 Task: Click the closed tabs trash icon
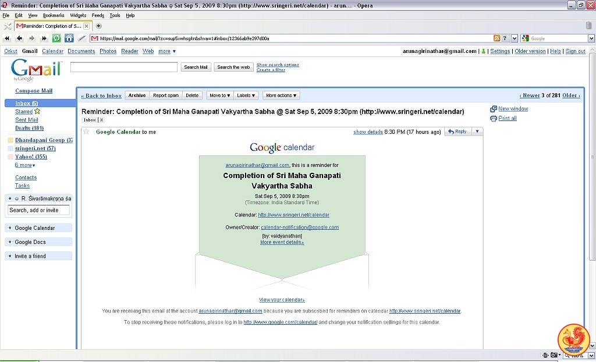click(x=589, y=26)
